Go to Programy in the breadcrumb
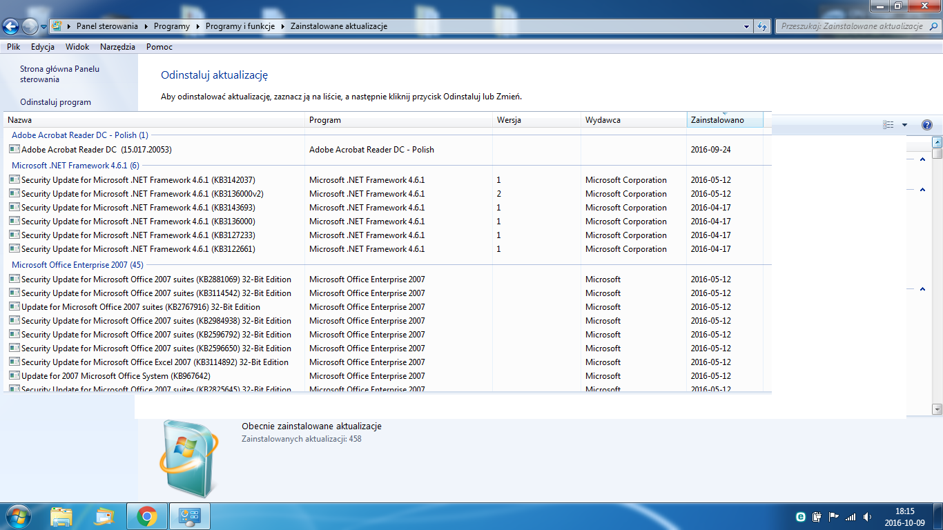Screen dimensions: 943x530 [172, 26]
